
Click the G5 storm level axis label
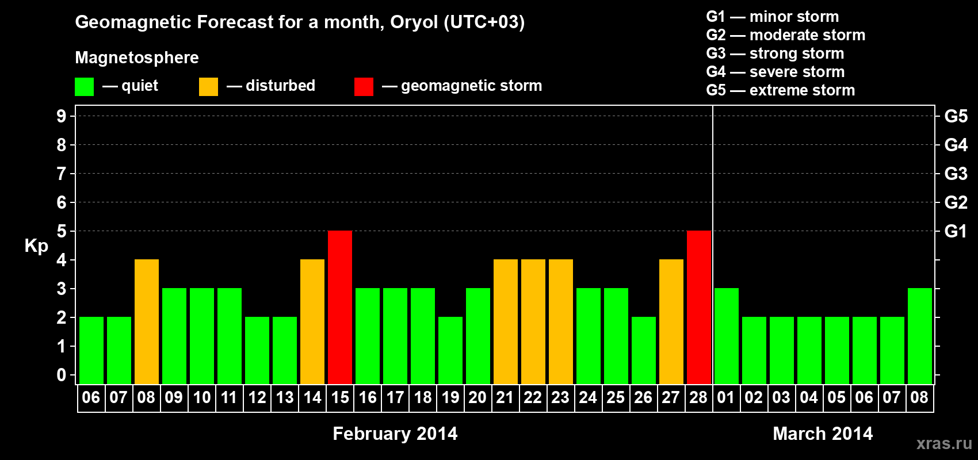point(956,116)
